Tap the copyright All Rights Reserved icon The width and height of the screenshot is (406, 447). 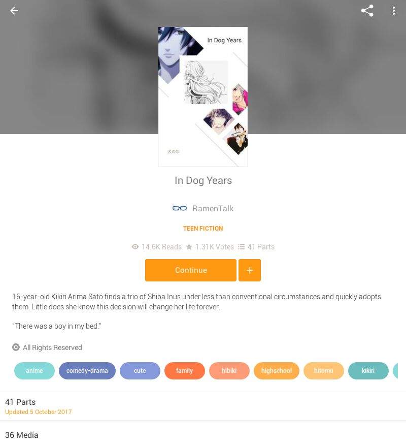tap(16, 347)
